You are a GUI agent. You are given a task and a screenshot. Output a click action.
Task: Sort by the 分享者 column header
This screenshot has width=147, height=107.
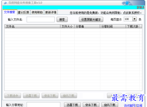pos(87,26)
